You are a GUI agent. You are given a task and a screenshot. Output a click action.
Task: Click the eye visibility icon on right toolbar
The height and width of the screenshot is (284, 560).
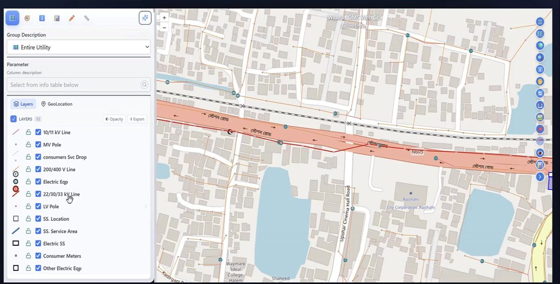[x=540, y=153]
